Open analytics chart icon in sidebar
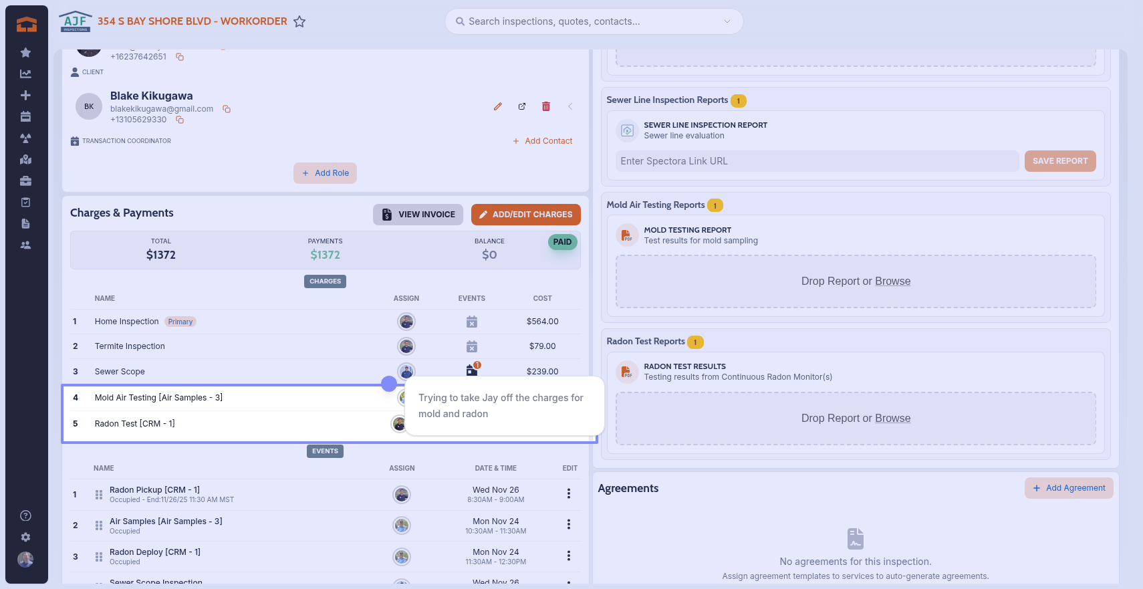 (x=25, y=74)
